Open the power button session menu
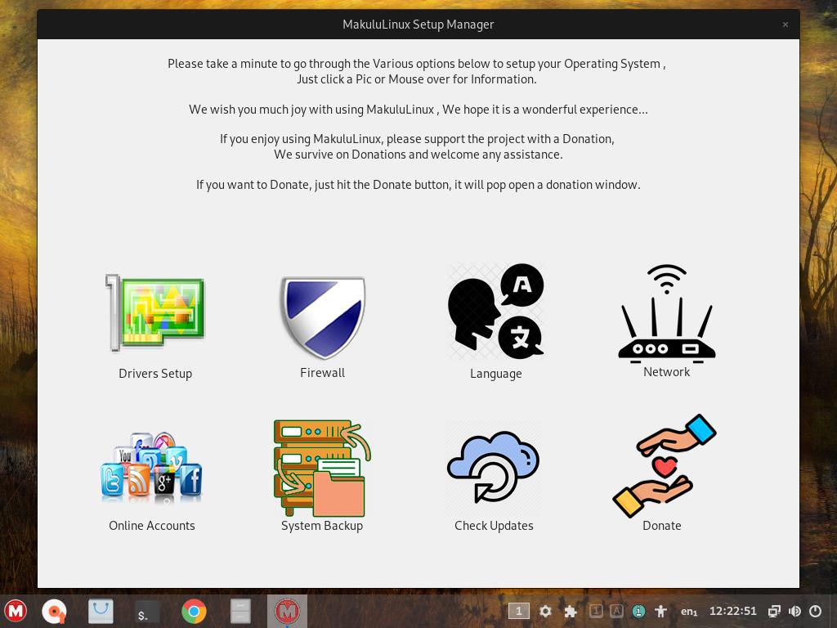 pos(815,611)
